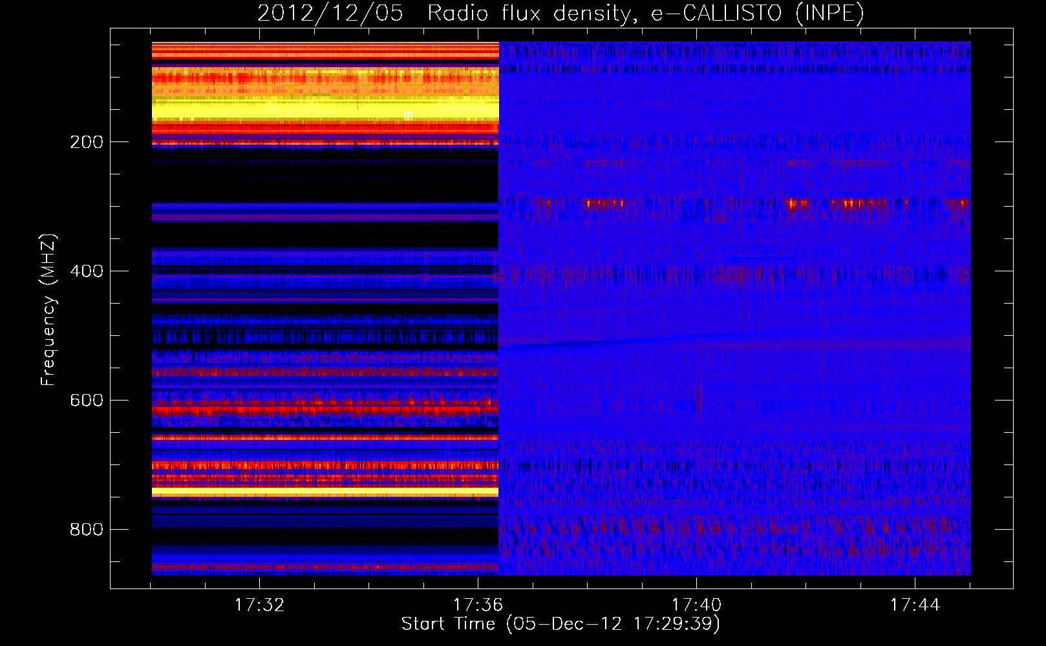The height and width of the screenshot is (646, 1046).
Task: Click the '17:40' time tick label
Action: pyautogui.click(x=696, y=605)
